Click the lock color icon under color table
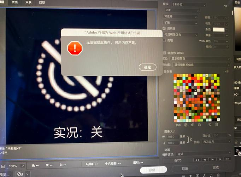Viewport: 241px width, 177px height. click(199, 125)
